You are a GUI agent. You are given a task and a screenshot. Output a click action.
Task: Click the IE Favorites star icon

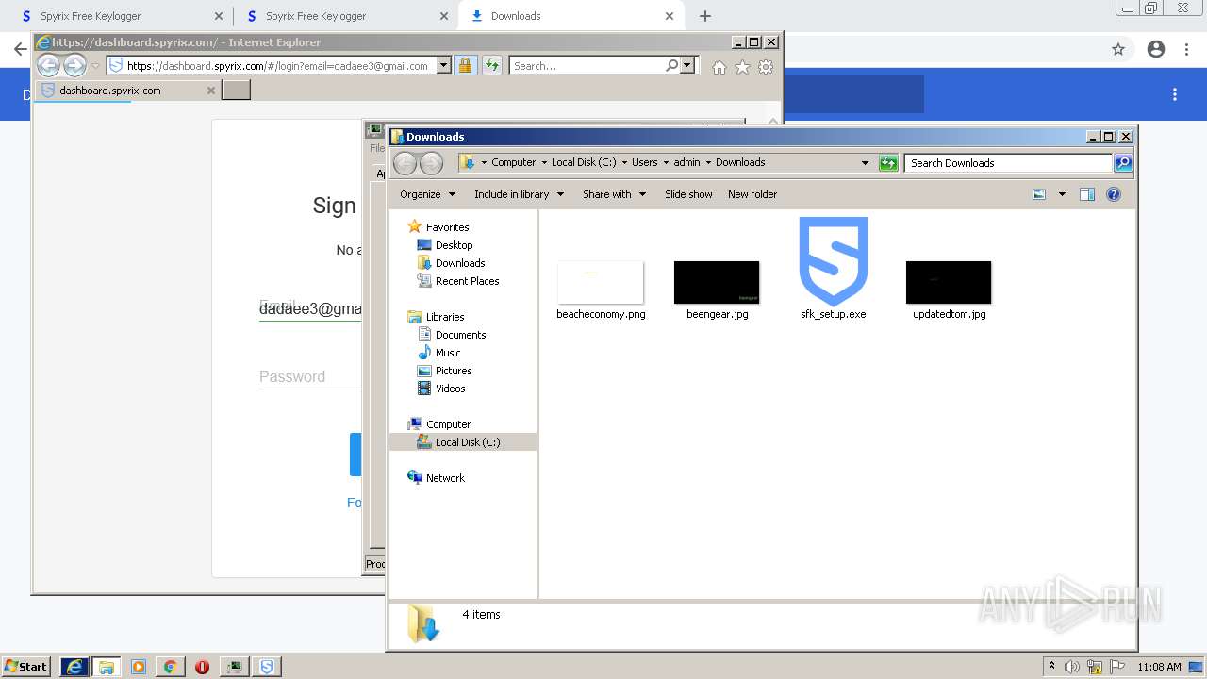(742, 67)
